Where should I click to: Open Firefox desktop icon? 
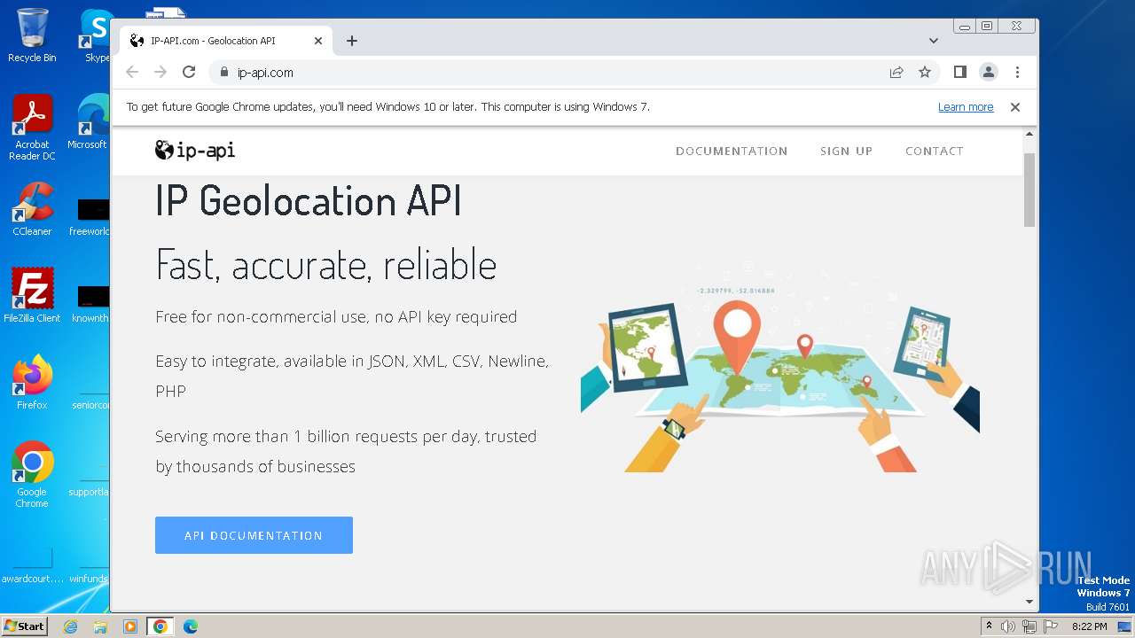pyautogui.click(x=32, y=382)
